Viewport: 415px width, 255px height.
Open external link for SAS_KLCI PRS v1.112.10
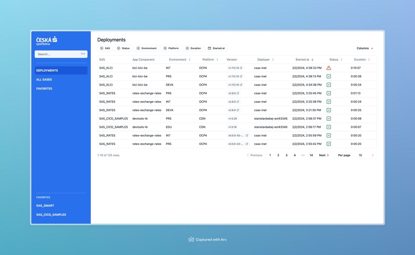(241, 76)
